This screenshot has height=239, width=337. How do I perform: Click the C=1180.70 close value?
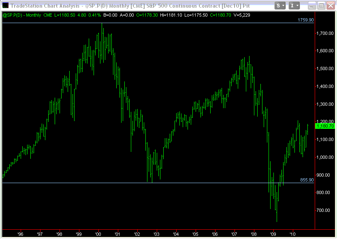pos(220,15)
